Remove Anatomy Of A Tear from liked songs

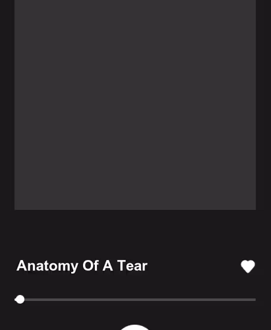click(248, 266)
